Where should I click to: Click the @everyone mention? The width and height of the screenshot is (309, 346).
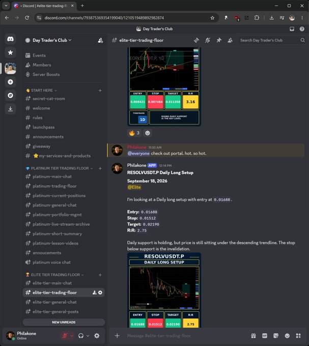(x=138, y=153)
